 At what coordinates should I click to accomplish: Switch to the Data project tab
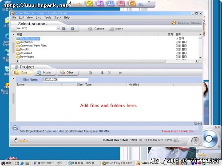pos(23,73)
